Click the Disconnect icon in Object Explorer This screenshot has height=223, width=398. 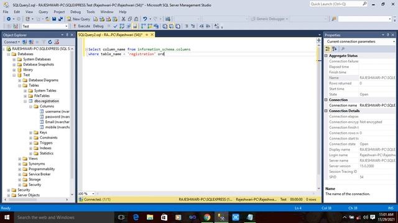pyautogui.click(x=31, y=42)
